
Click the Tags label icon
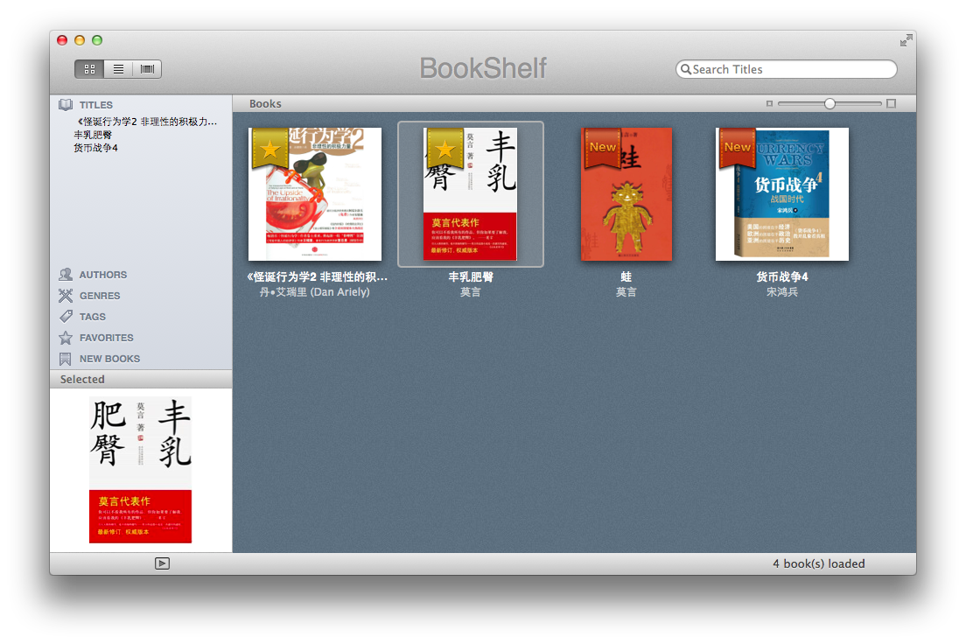tap(66, 317)
